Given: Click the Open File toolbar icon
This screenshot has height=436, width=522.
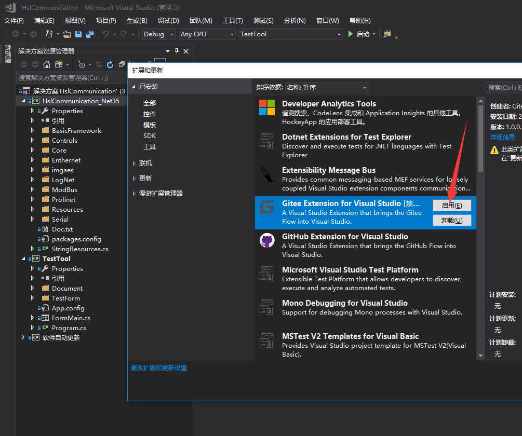Looking at the screenshot, I should tap(67, 34).
